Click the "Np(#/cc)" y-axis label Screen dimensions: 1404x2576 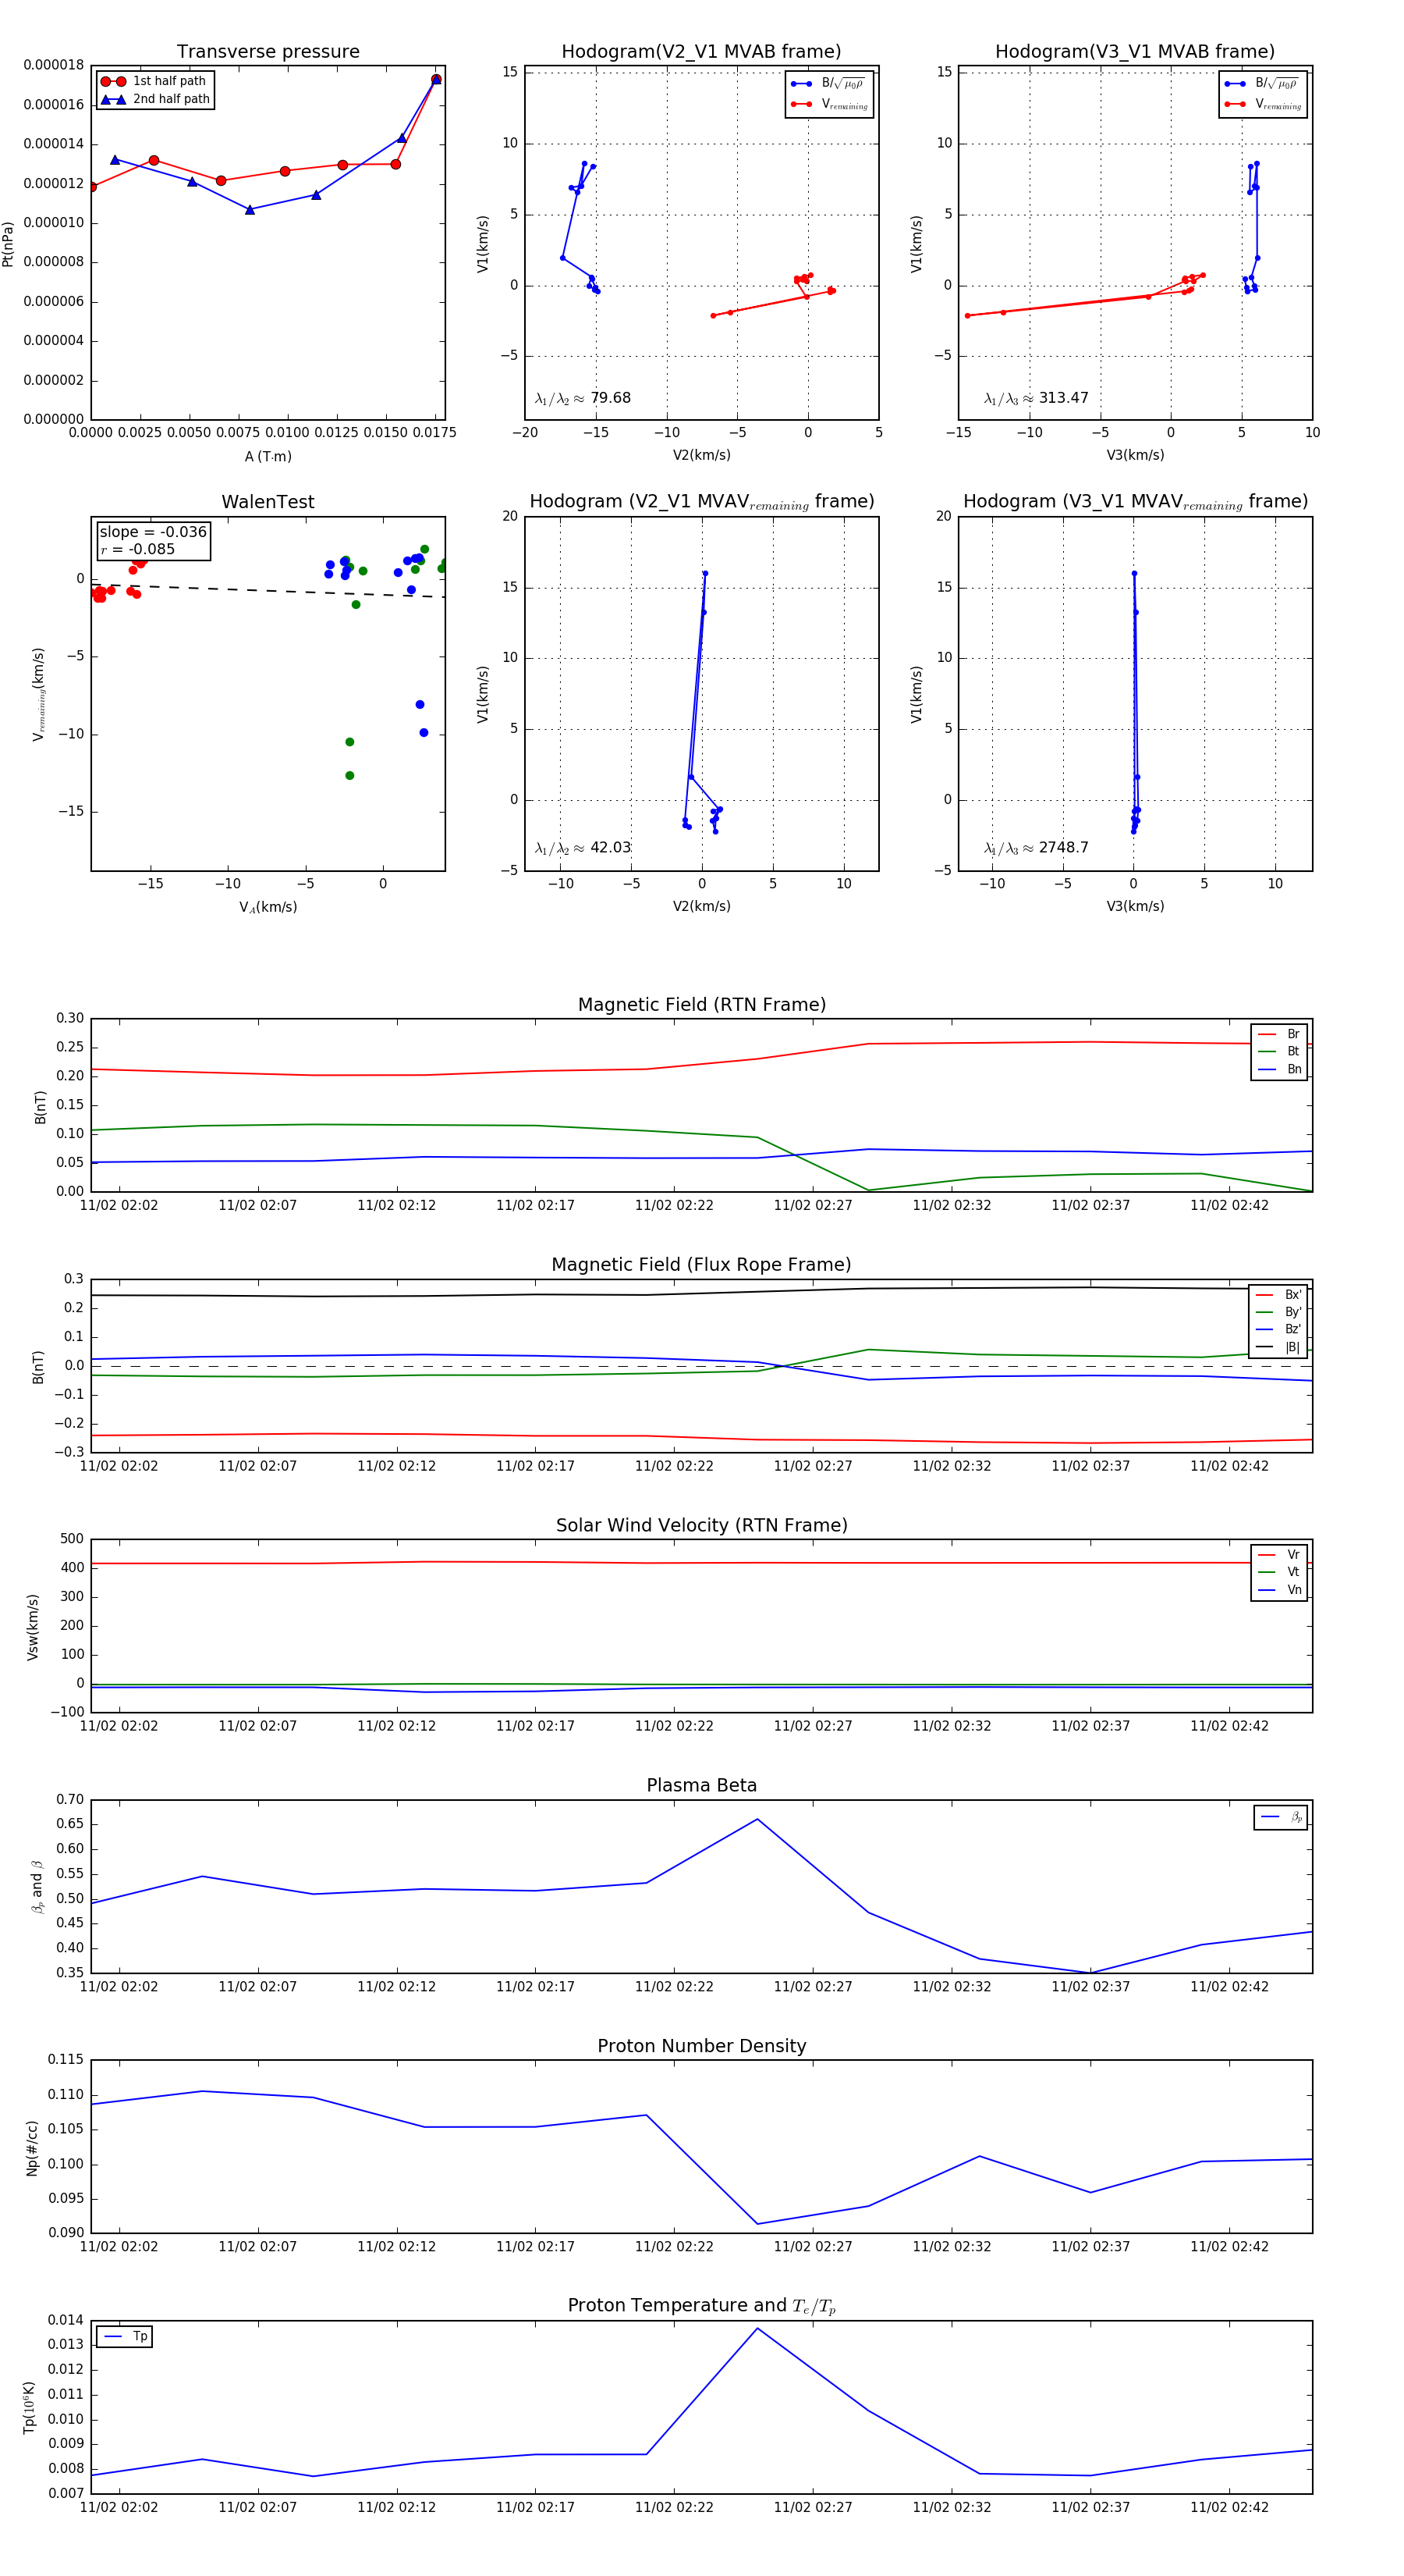click(x=33, y=2148)
